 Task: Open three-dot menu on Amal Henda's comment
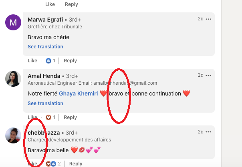click(x=208, y=75)
